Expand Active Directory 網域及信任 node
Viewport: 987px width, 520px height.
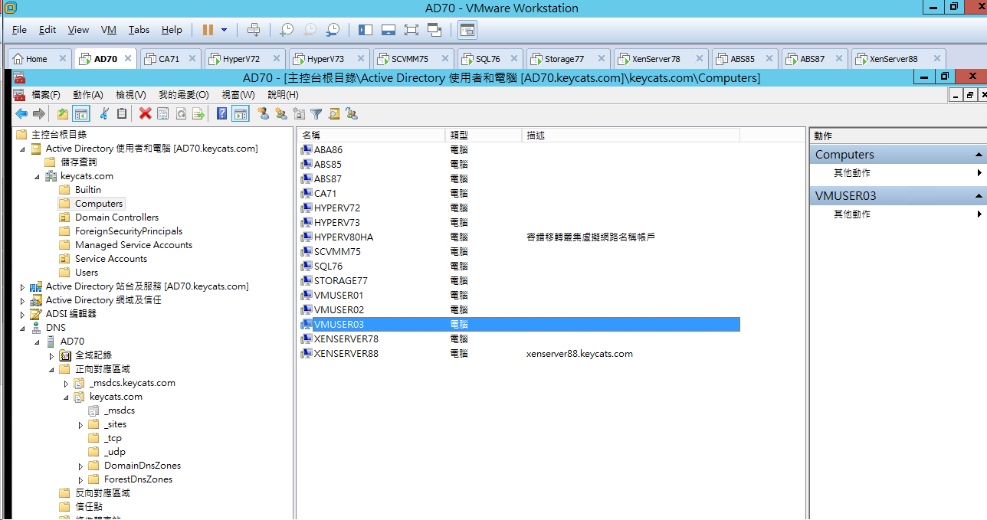click(x=22, y=300)
